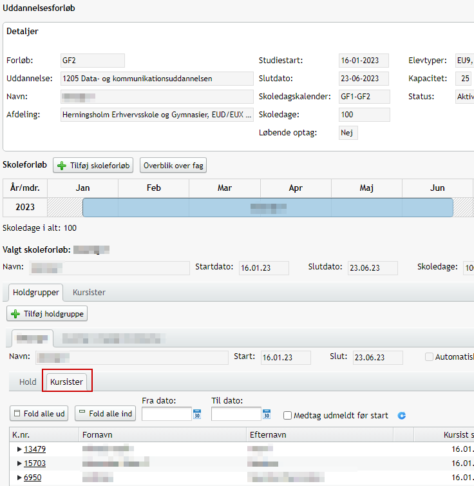Viewport: 474px width, 486px height.
Task: Toggle Medtag udmeldt før start checkbox
Action: pos(287,415)
